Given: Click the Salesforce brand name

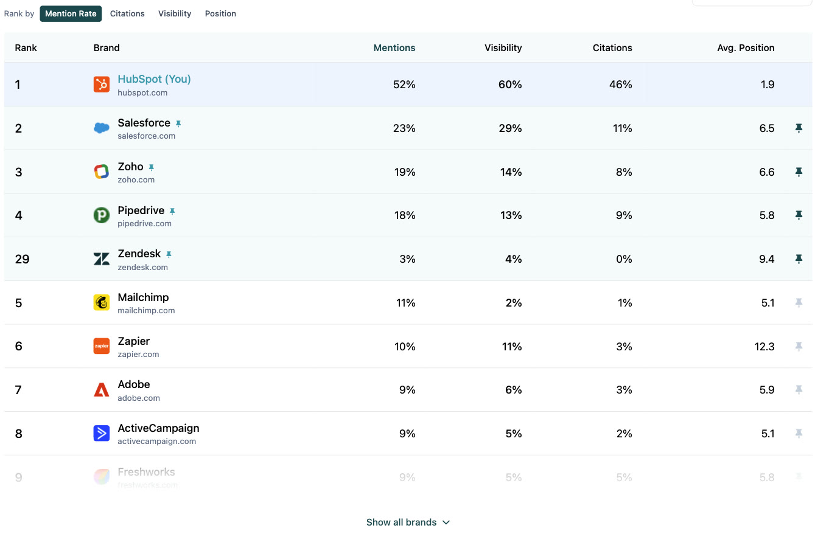Looking at the screenshot, I should click(x=144, y=123).
